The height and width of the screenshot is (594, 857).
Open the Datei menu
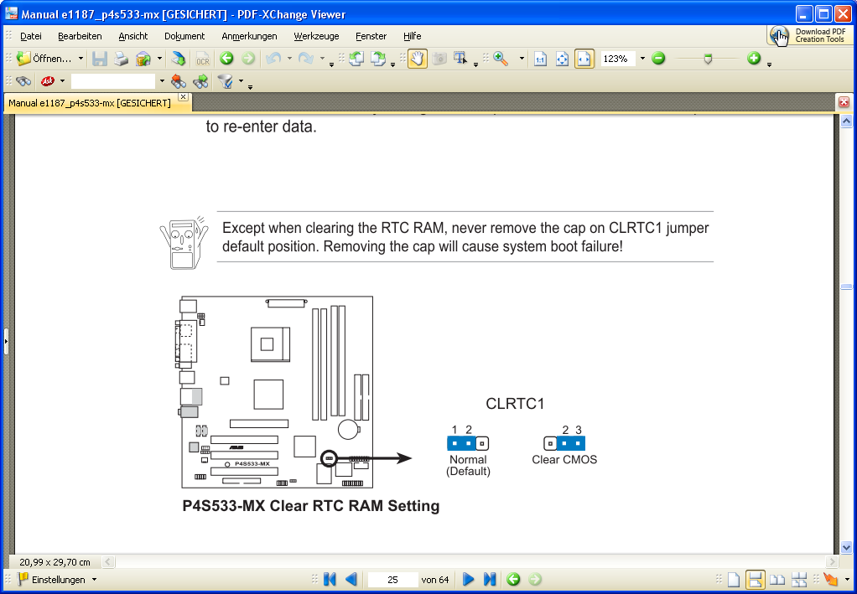pyautogui.click(x=30, y=36)
